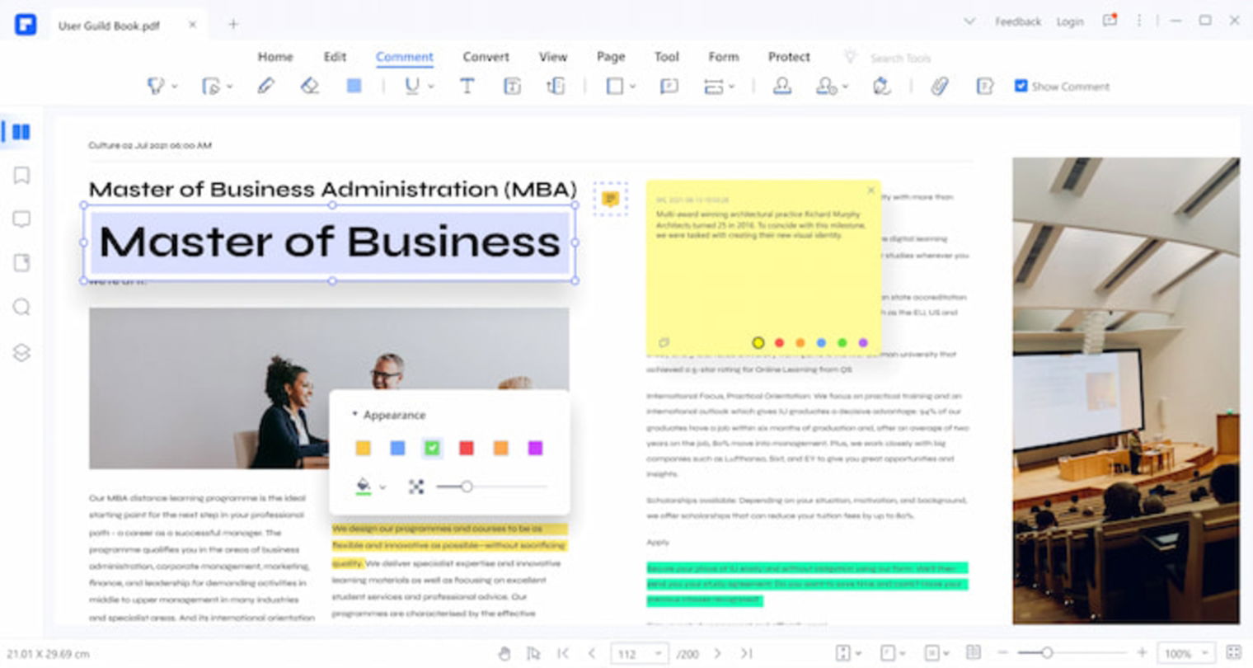Select the Hand tool in status bar

point(504,652)
